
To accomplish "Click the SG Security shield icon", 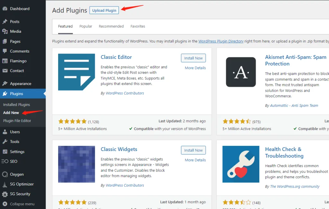I will click(5, 194).
